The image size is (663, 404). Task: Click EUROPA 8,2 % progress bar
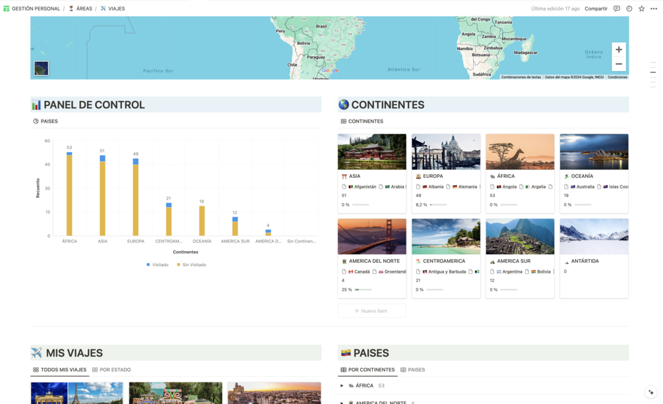pyautogui.click(x=438, y=204)
